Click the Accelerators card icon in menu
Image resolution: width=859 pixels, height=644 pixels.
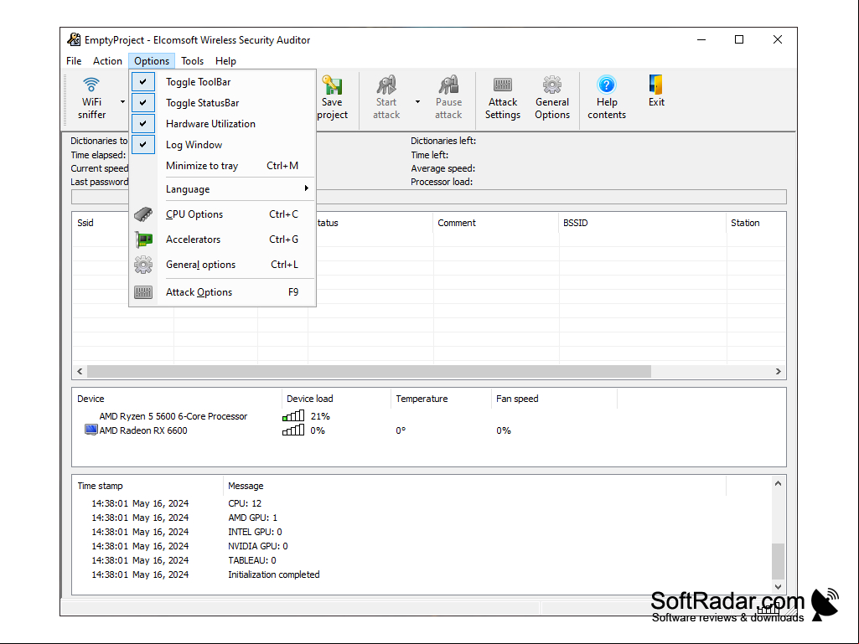(x=143, y=240)
